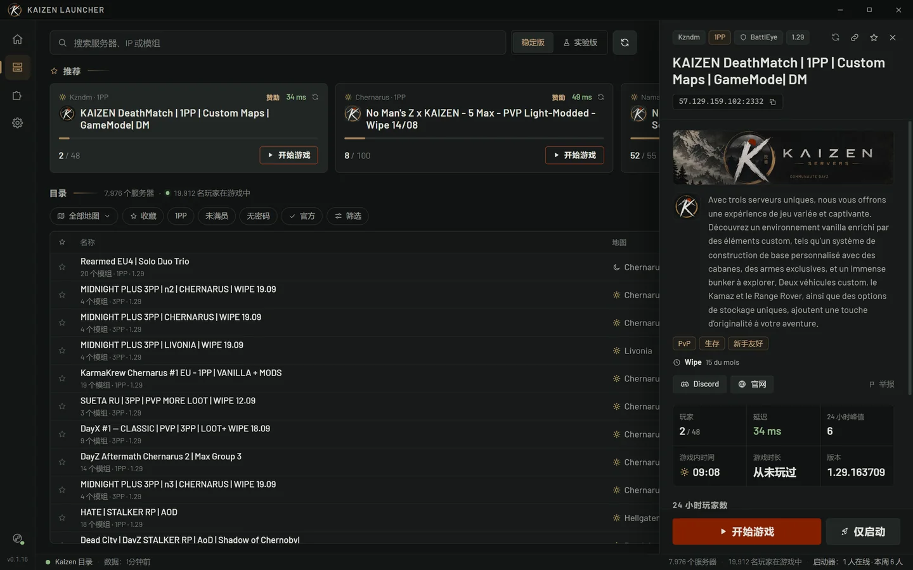Focus the server search input field
This screenshot has width=913, height=570.
point(278,42)
